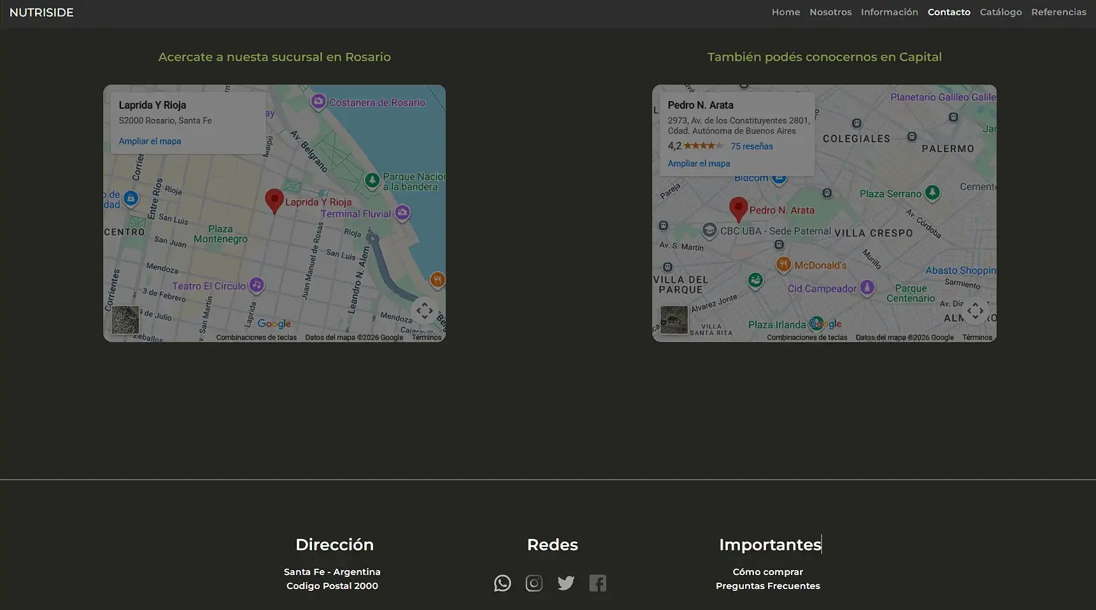The width and height of the screenshot is (1096, 610).
Task: Click the Teatro El Circulo marker icon
Action: 257,285
